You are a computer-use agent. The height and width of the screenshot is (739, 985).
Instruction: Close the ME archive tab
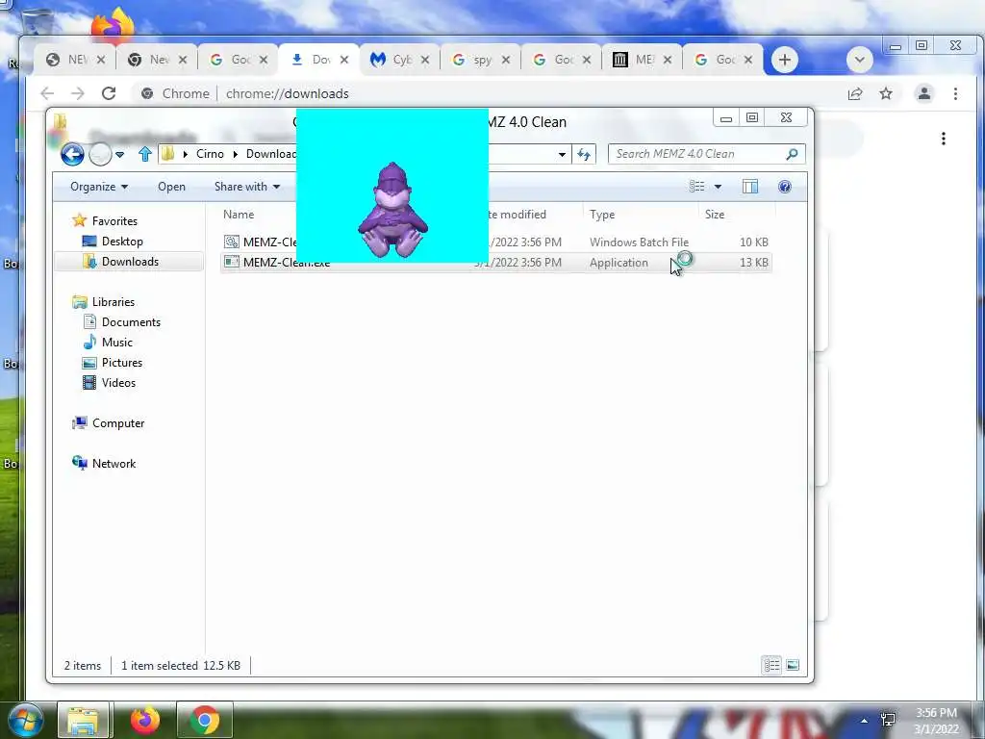668,60
